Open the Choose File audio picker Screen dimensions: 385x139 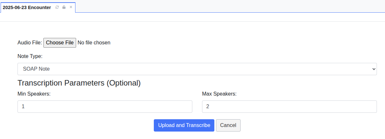point(60,43)
